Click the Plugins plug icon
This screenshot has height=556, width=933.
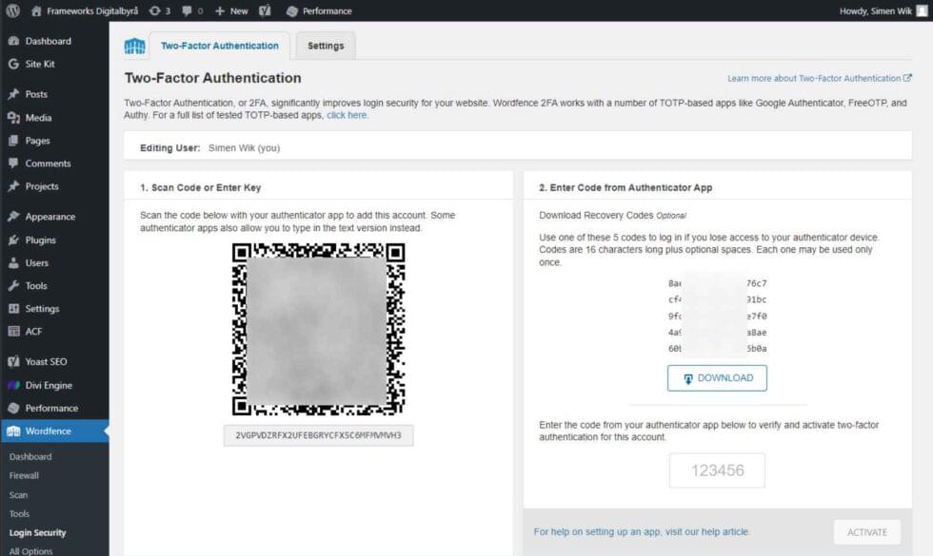(x=13, y=240)
